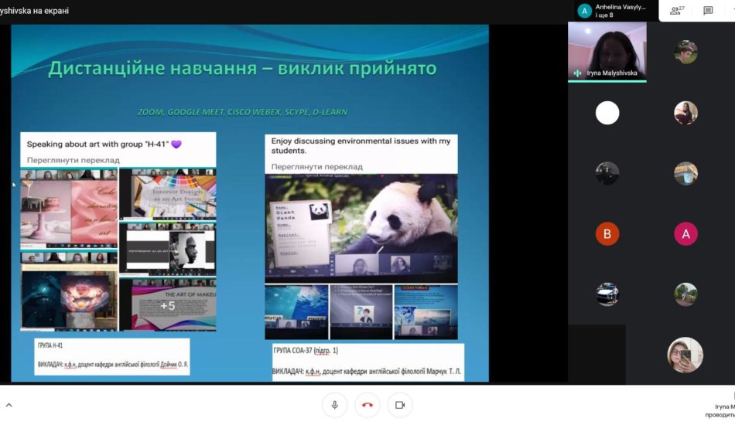The width and height of the screenshot is (735, 425).
Task: Mute the microphone
Action: pos(335,405)
